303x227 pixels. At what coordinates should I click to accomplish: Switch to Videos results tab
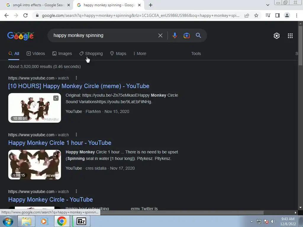coord(36,54)
